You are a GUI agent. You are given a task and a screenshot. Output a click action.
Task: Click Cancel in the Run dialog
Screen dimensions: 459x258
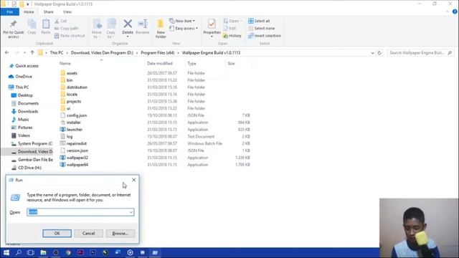coord(88,234)
